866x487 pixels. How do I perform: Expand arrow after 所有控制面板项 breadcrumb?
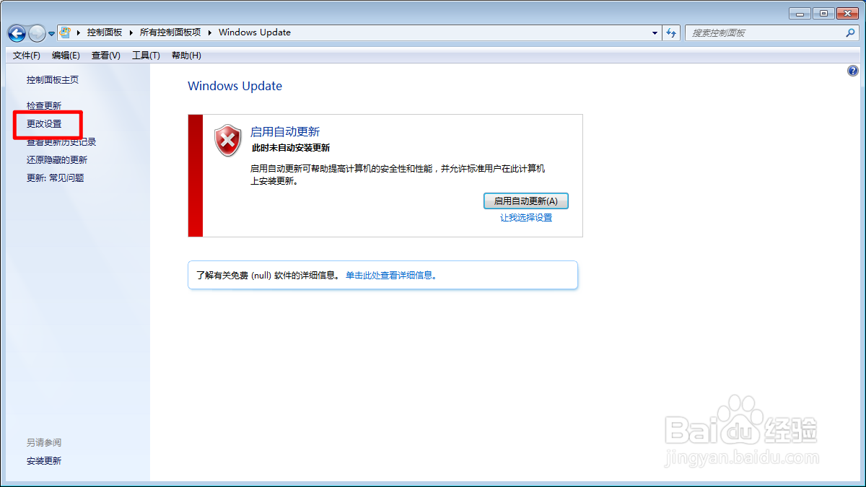(211, 32)
